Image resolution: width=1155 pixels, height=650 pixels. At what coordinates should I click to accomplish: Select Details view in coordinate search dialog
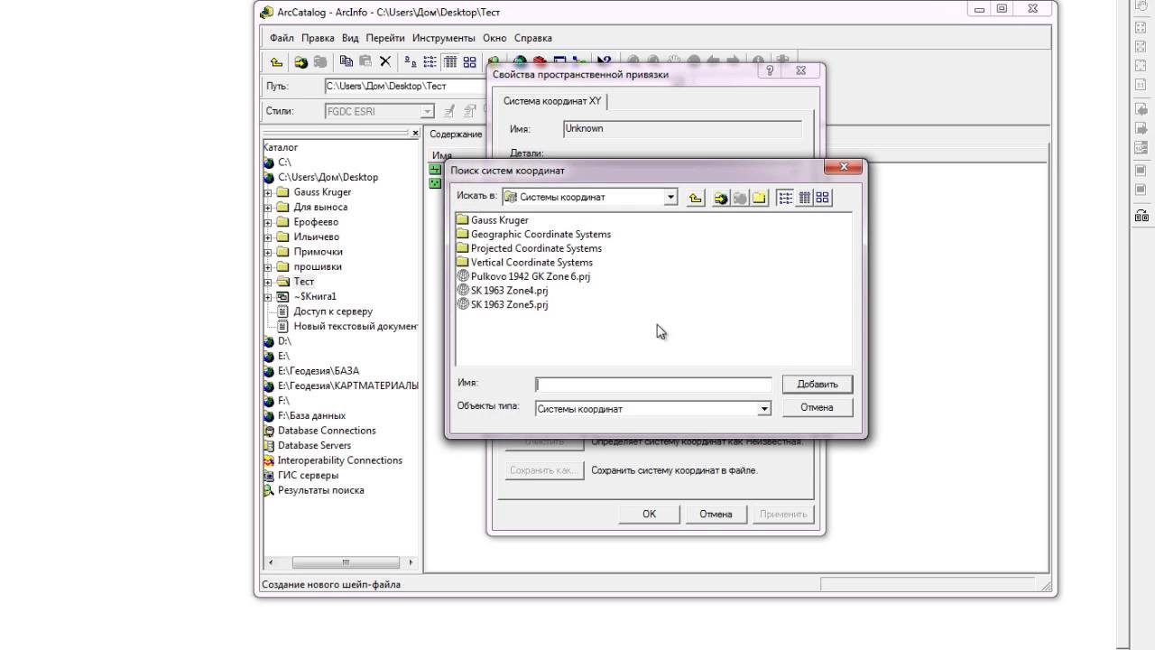click(x=804, y=198)
